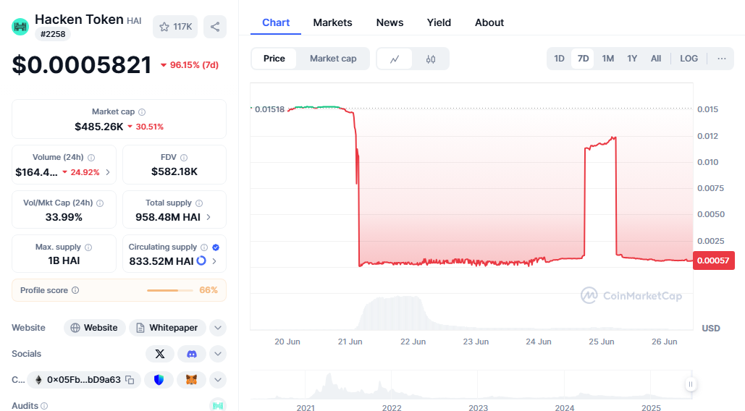Open Circulating supply details chevron
The width and height of the screenshot is (745, 411).
click(214, 261)
